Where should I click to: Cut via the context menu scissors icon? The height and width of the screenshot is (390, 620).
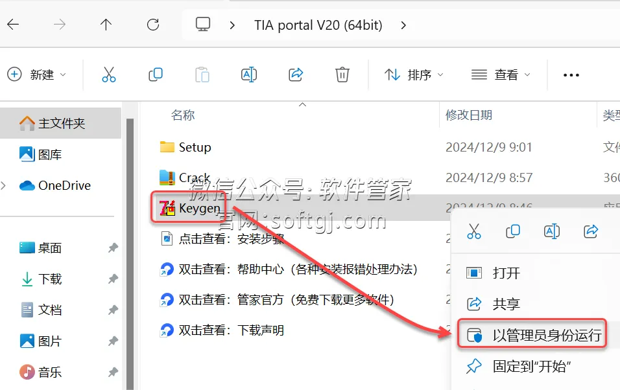[473, 231]
